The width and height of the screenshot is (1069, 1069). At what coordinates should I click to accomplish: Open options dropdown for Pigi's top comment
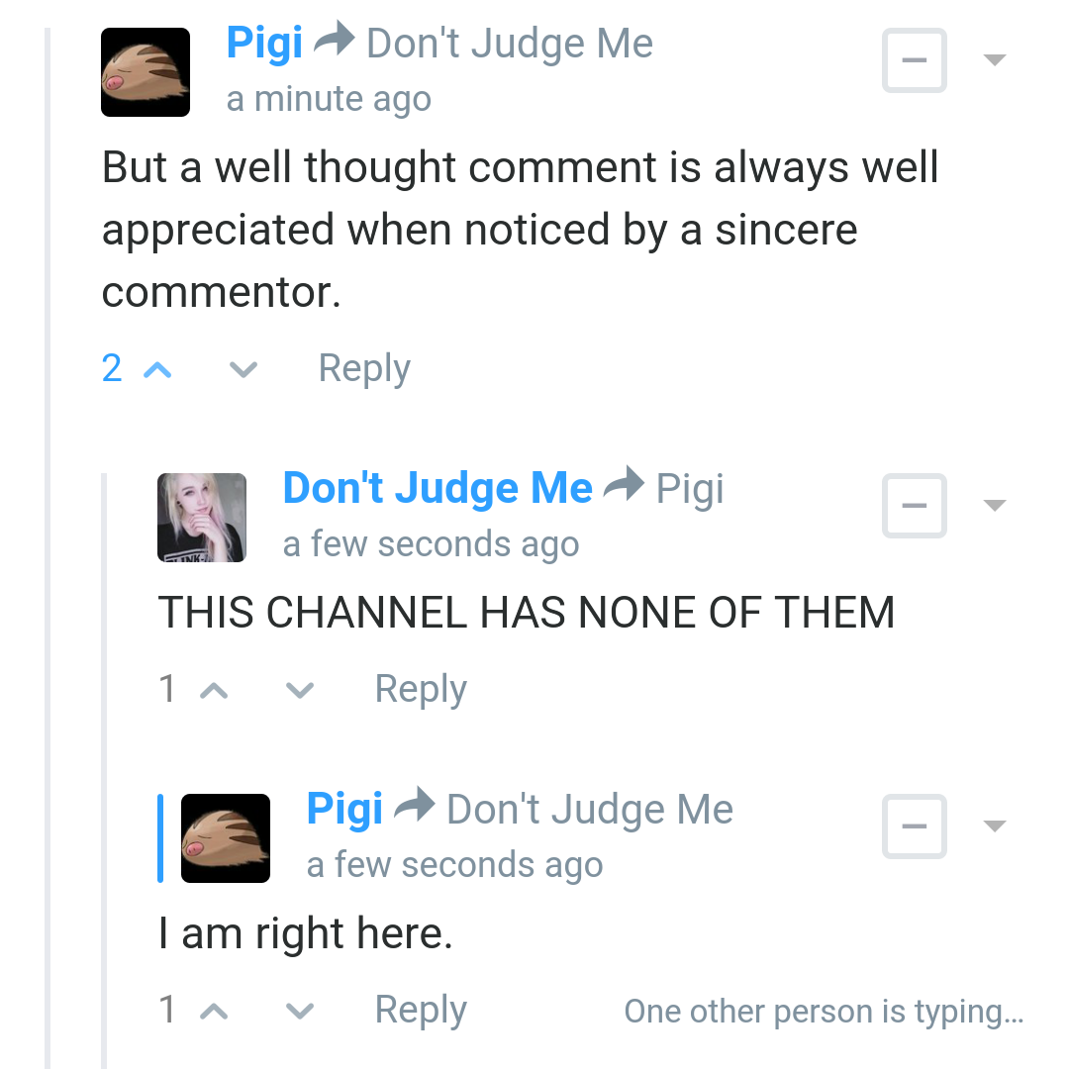pyautogui.click(x=996, y=60)
